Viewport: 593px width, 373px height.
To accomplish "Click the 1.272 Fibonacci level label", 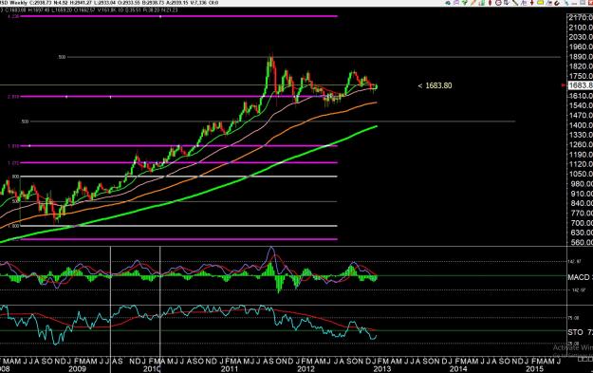I will coord(13,163).
